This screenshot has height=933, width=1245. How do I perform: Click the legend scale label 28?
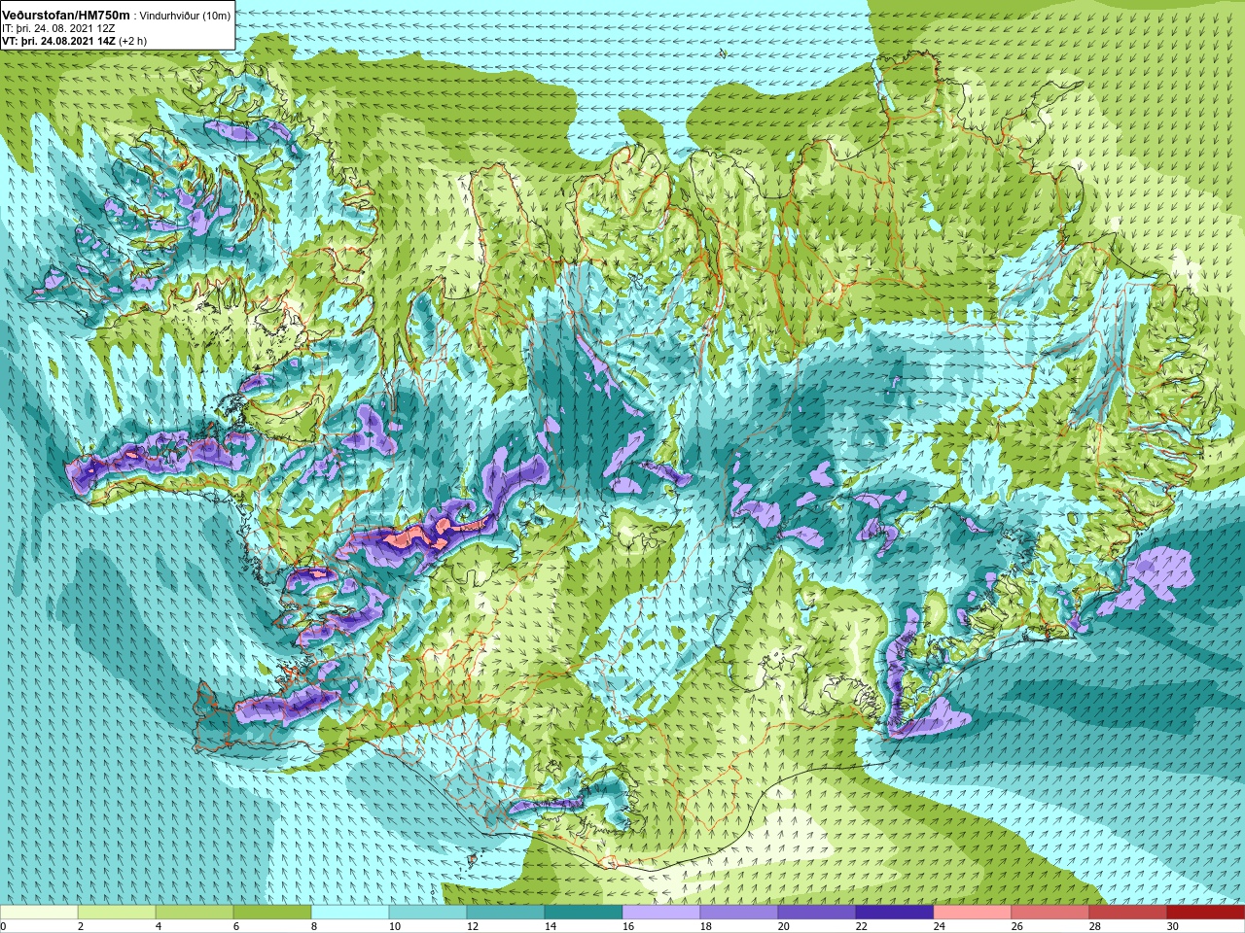tap(1095, 926)
